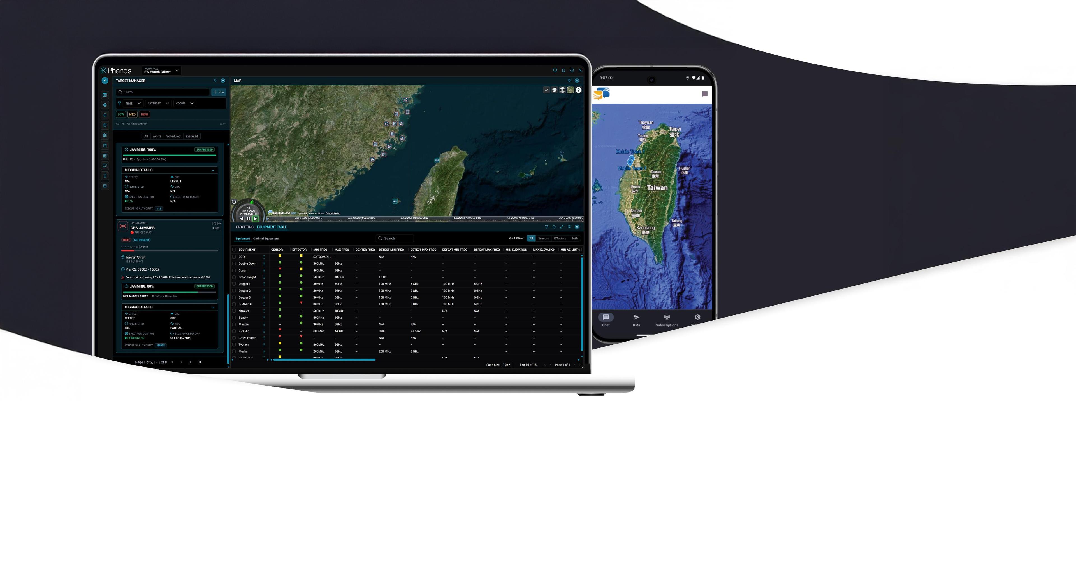Image resolution: width=1076 pixels, height=578 pixels.
Task: Open Cesium Data attribution link
Action: click(x=333, y=213)
